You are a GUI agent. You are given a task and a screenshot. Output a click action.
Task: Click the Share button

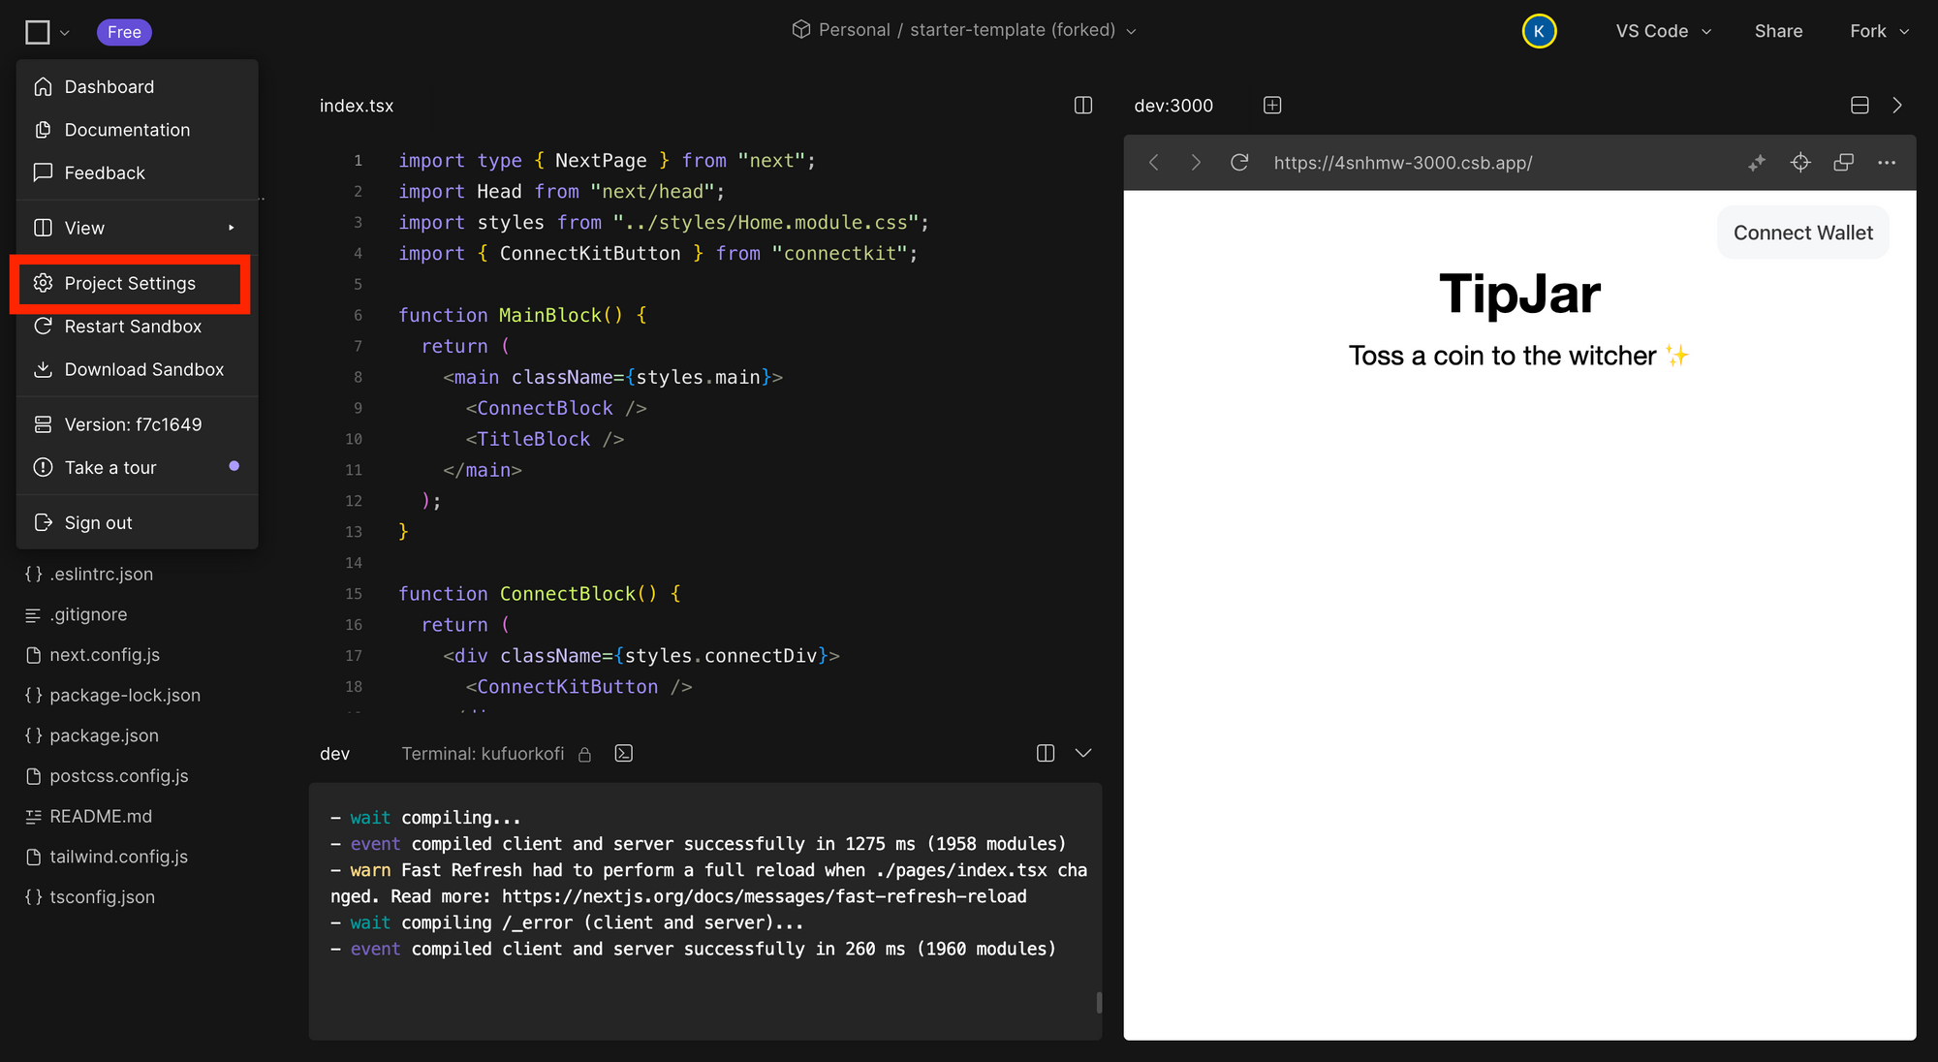pyautogui.click(x=1778, y=31)
